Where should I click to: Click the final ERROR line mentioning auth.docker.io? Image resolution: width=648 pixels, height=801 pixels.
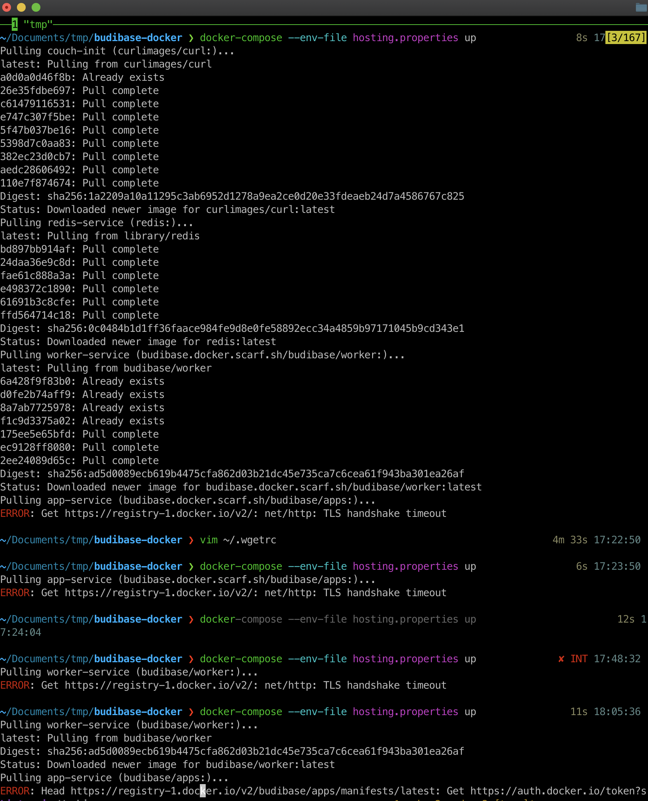point(323,791)
